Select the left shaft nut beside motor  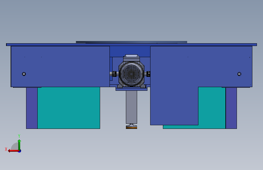[x=114, y=74]
